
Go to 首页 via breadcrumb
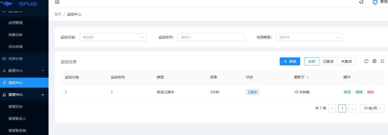pyautogui.click(x=58, y=14)
